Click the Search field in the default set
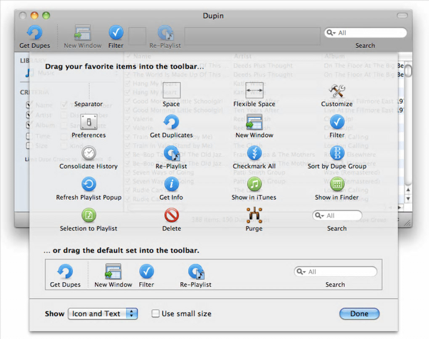Screen dimensions: 429x339 (336, 272)
